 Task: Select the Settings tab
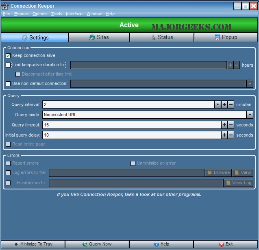[35, 37]
